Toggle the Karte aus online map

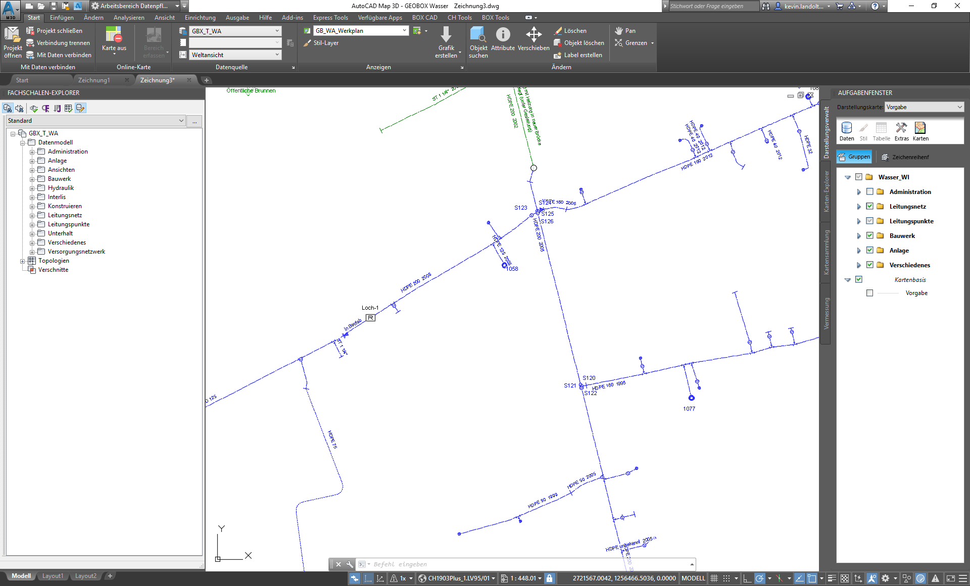click(114, 40)
